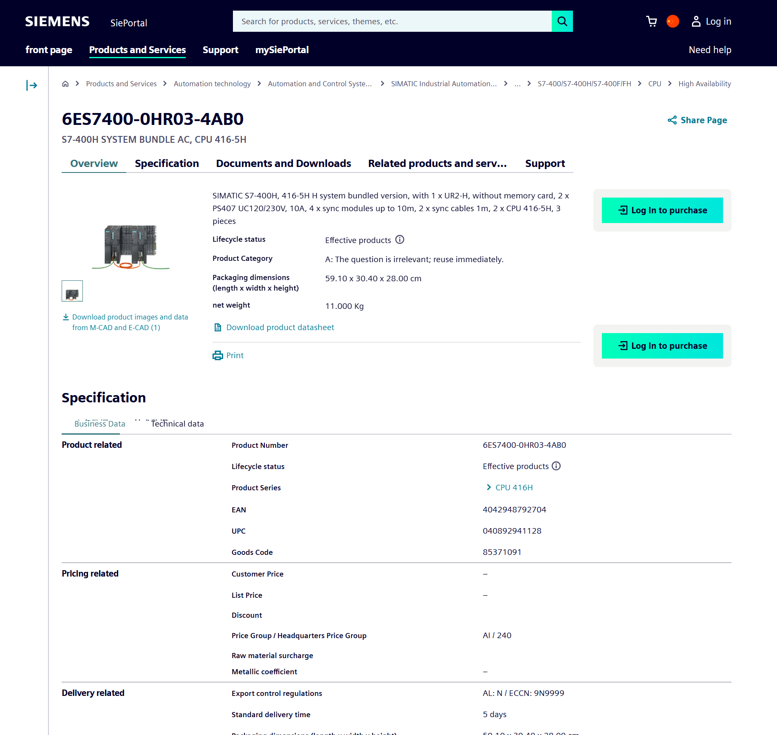Click the China flag region icon
Viewport: 777px width, 735px height.
[x=672, y=21]
